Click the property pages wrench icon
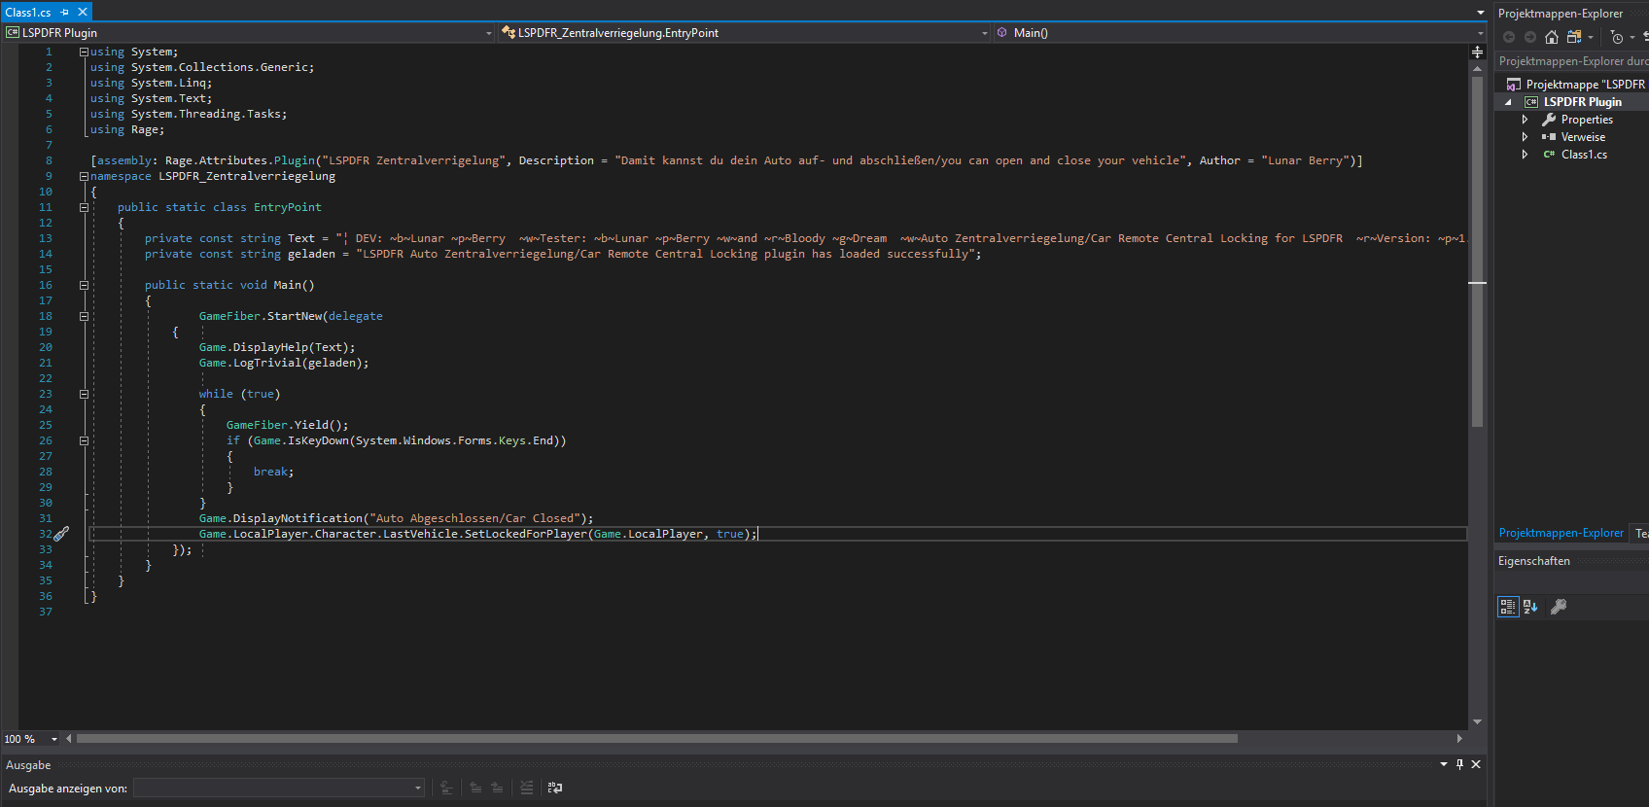 (1558, 607)
